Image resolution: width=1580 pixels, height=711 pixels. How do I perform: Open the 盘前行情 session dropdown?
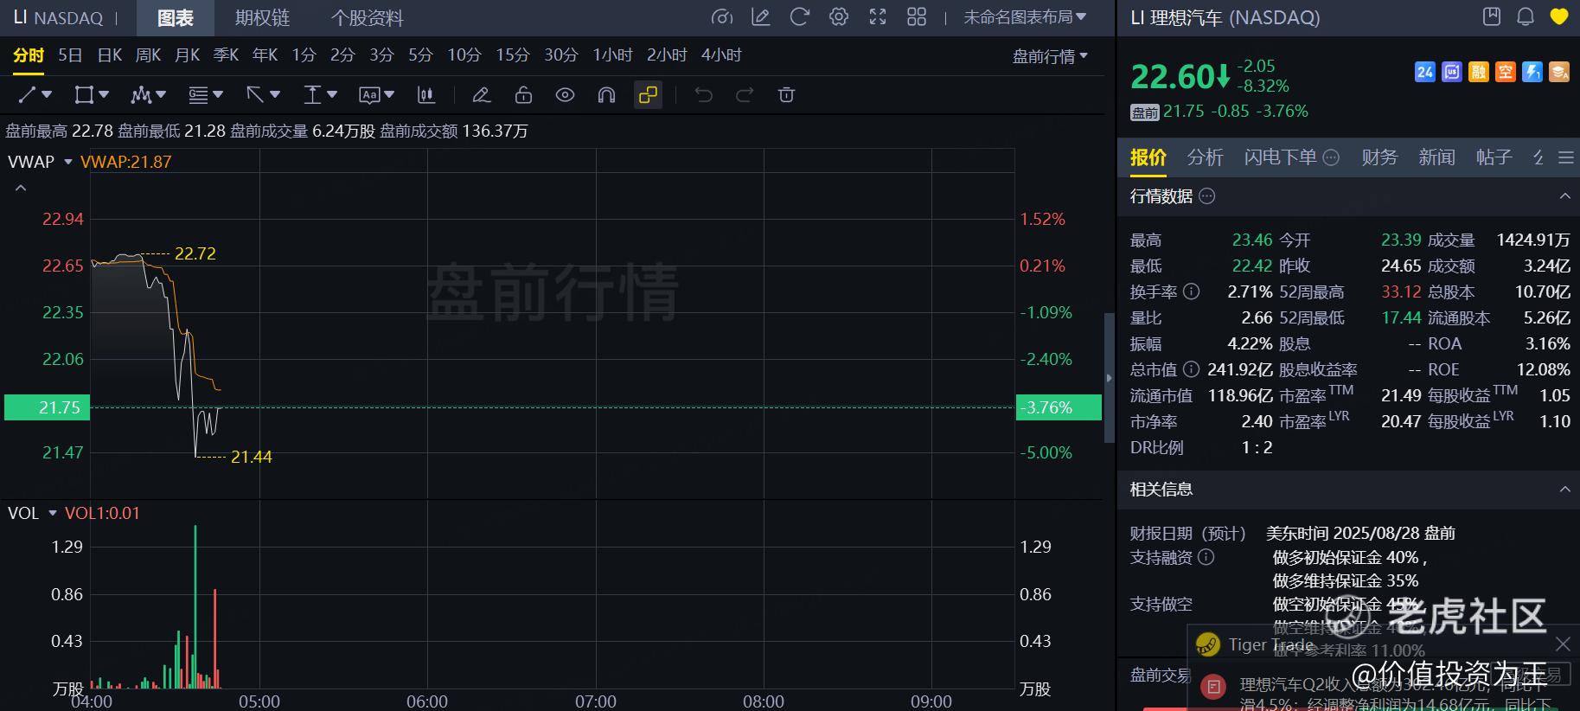[x=1050, y=56]
